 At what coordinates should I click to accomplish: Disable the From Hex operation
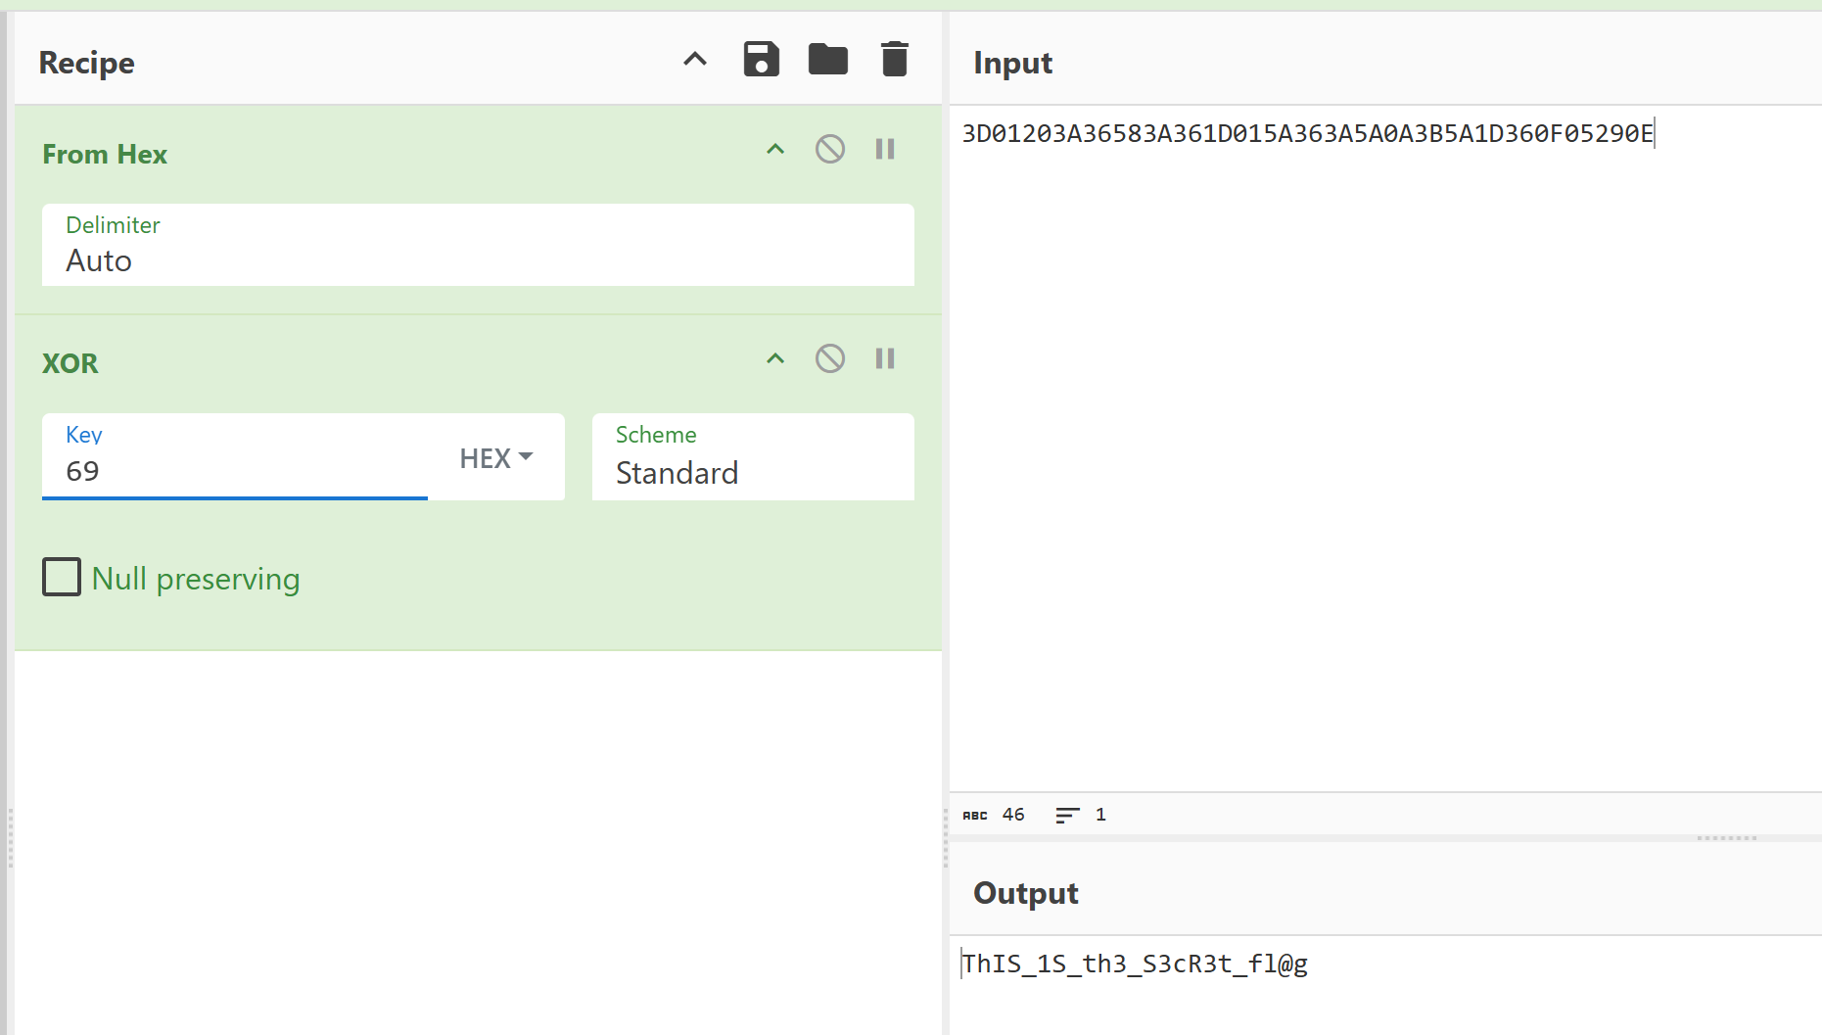[830, 150]
